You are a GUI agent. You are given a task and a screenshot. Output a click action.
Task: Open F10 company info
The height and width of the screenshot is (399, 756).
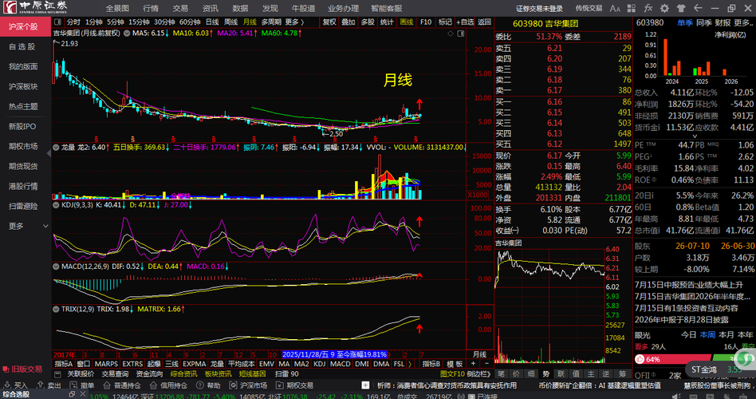pos(426,22)
